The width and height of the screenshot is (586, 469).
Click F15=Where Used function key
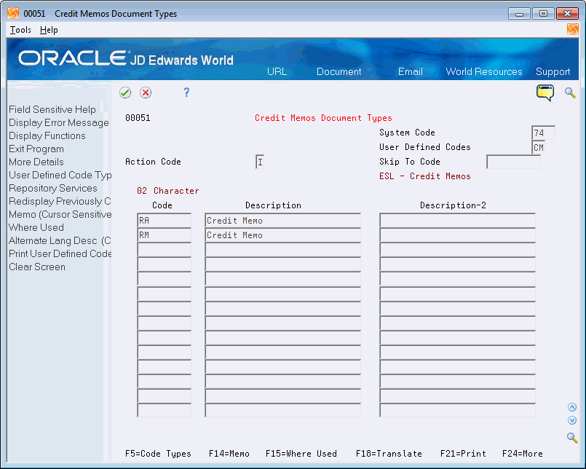pos(301,454)
